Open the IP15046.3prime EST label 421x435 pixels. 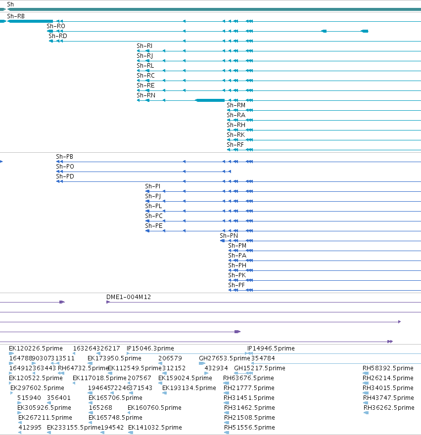(x=150, y=348)
